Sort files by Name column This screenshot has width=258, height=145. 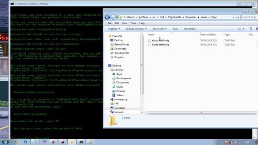click(x=151, y=35)
